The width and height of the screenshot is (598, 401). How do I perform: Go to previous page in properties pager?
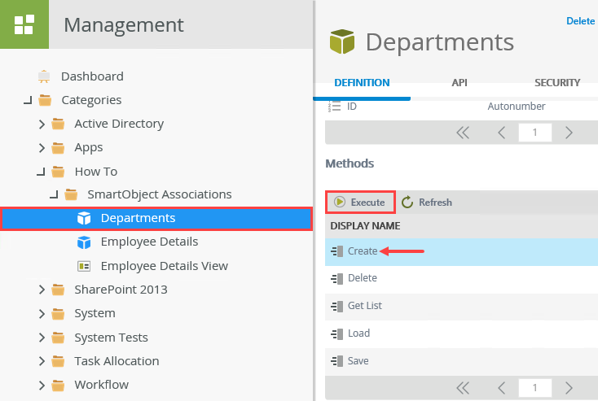[502, 133]
